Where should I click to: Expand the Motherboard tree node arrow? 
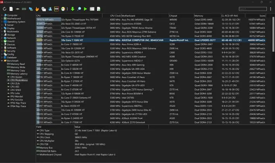pos(2,18)
